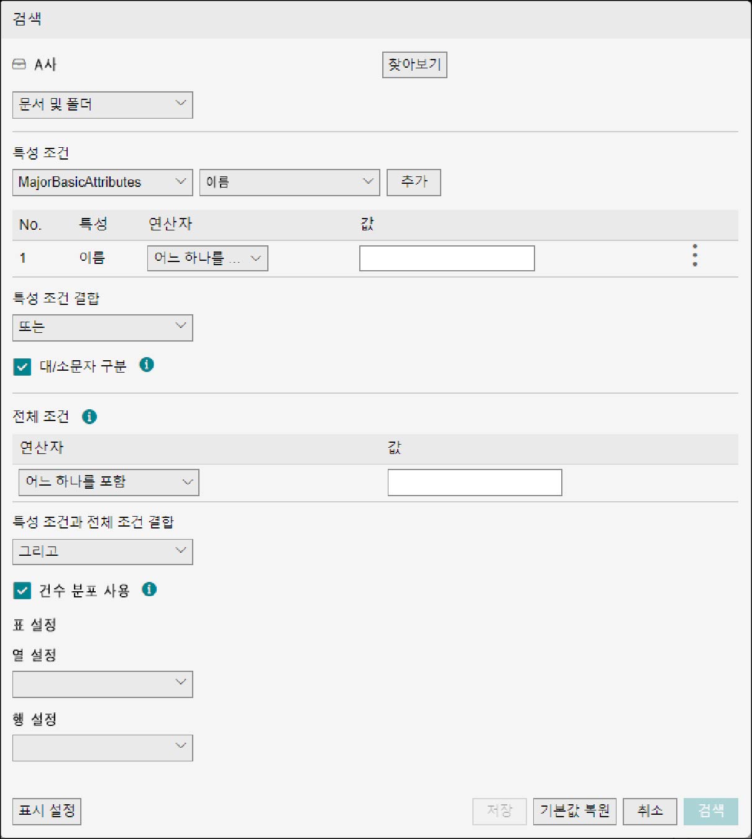
Task: Open the 문서 및 폴더 dropdown
Action: [x=103, y=105]
